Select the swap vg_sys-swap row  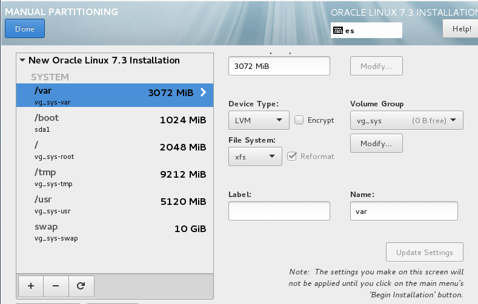tap(115, 231)
